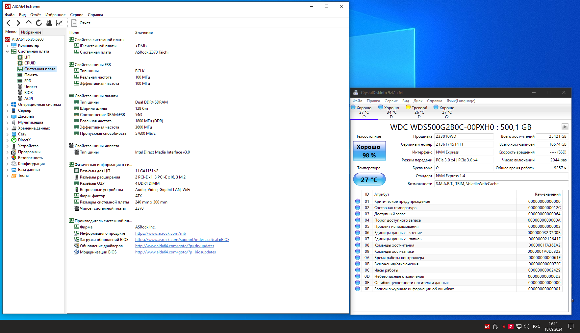Click the Поле column header

(100, 33)
